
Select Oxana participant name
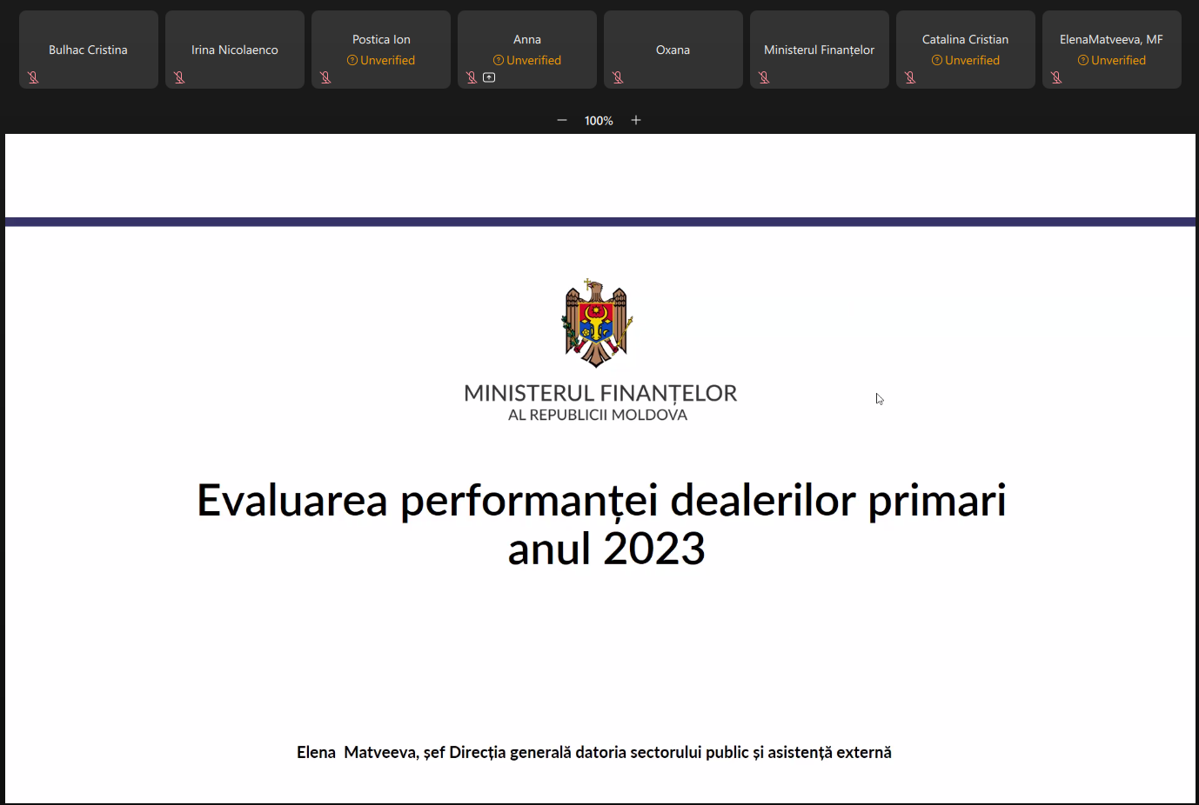(x=673, y=50)
